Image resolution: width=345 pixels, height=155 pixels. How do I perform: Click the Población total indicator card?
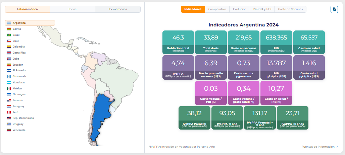point(178,43)
